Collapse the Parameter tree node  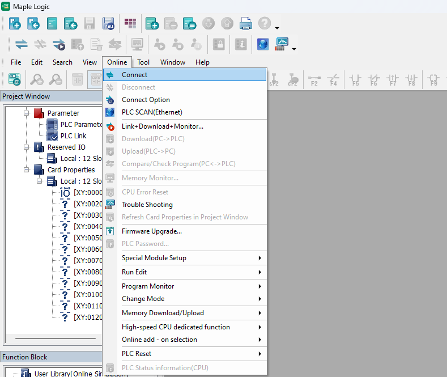pos(26,113)
